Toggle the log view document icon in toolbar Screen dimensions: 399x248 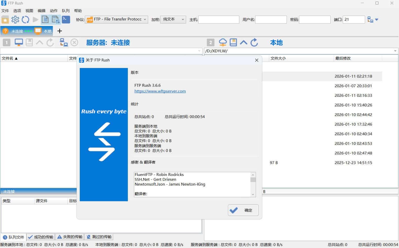pos(45,19)
